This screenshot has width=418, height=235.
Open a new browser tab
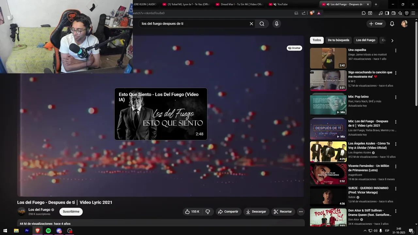coord(376,4)
